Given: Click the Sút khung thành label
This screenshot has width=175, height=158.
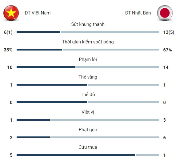Looking at the screenshot, I should pyautogui.click(x=88, y=24).
